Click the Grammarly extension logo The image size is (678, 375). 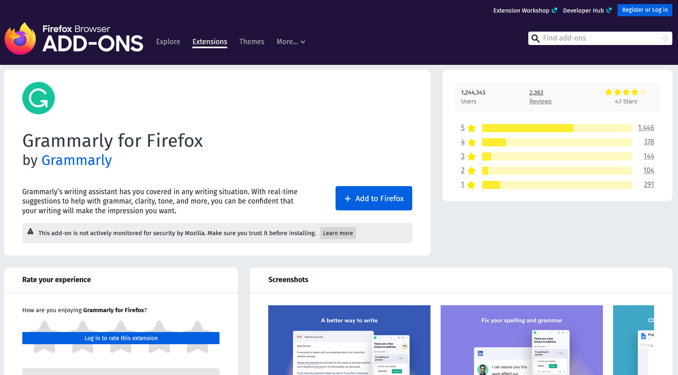(39, 98)
